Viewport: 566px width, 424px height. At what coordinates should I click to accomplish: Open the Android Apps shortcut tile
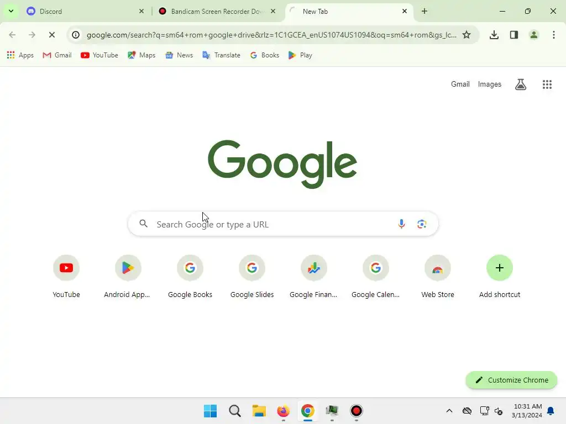point(128,277)
